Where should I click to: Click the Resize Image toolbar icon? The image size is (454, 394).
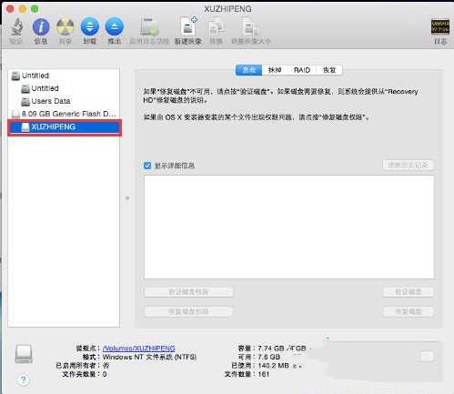pos(250,27)
